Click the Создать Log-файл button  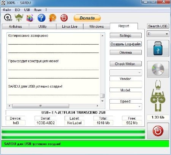[x=125, y=44]
